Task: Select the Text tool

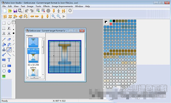Action: pos(9,60)
